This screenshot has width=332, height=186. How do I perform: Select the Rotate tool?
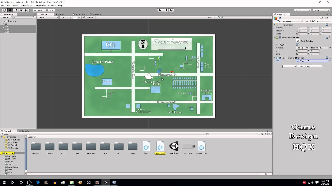click(x=16, y=10)
